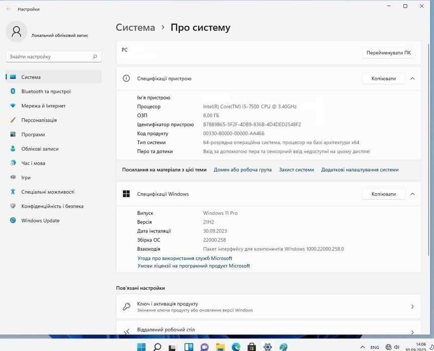434x351 pixels.
Task: Click the back arrow in the title bar
Action: [x=9, y=9]
